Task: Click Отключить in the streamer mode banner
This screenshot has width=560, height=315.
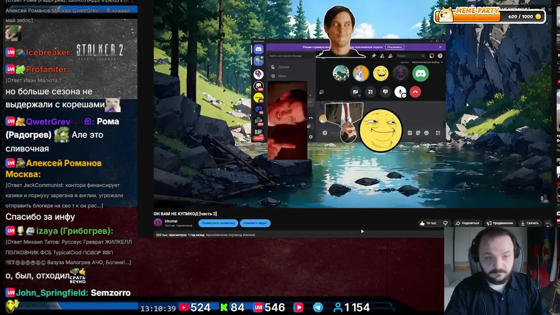Action: (x=395, y=47)
